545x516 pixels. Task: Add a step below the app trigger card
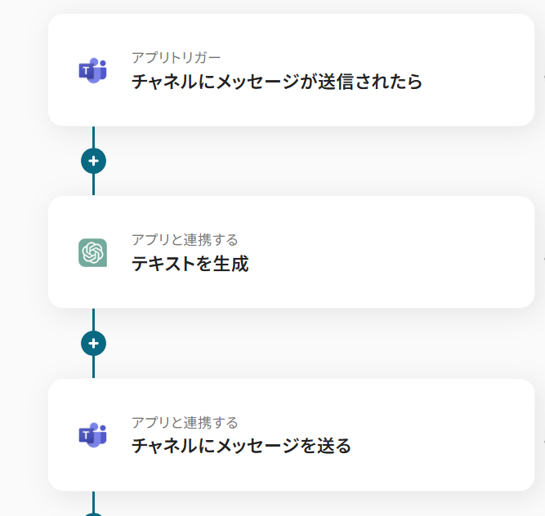93,162
